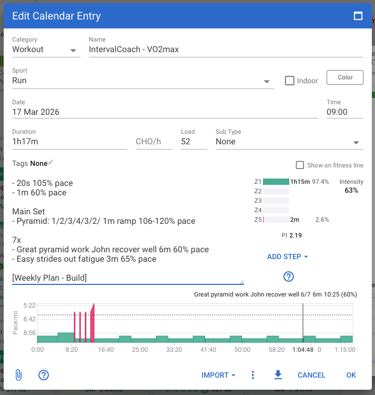Open the IMPORT menu

pos(218,375)
